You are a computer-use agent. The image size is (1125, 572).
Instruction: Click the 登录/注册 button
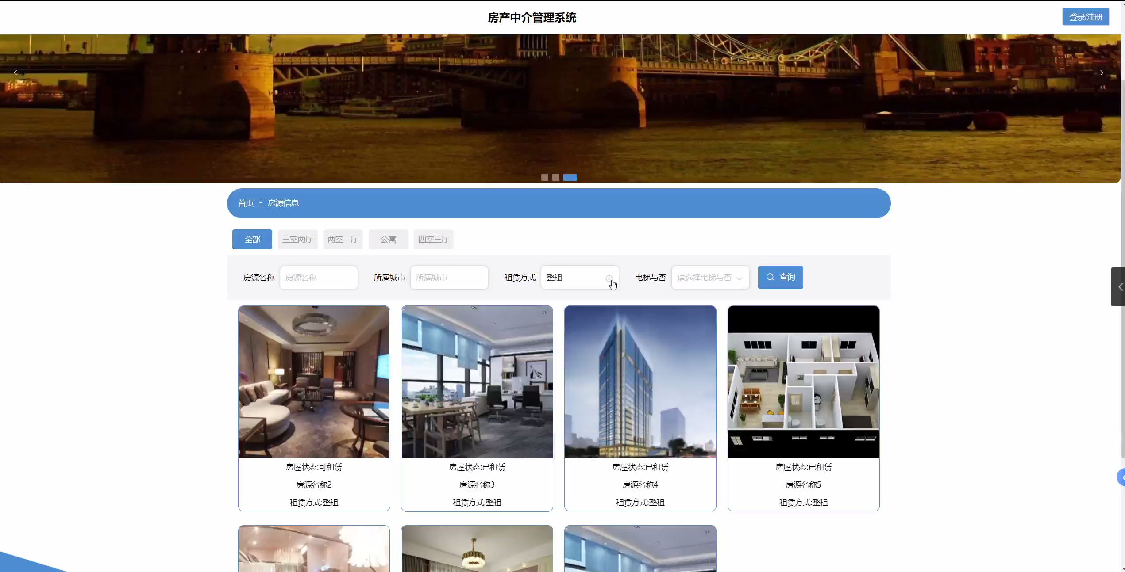click(x=1086, y=17)
